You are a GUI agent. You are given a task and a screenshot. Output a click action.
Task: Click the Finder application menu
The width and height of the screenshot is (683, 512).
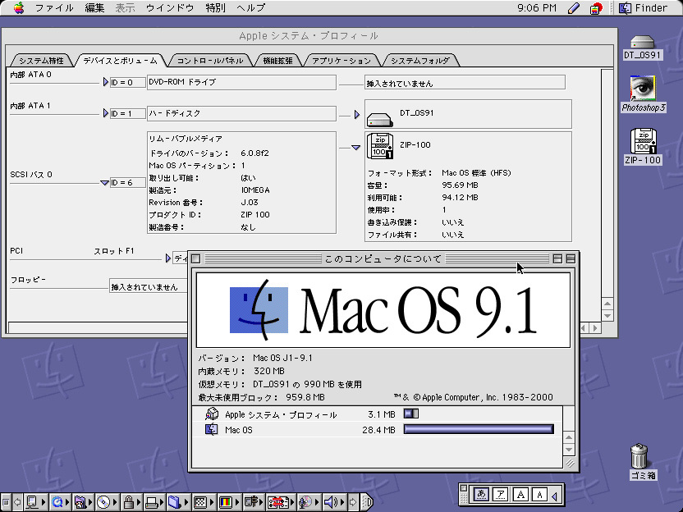(x=643, y=8)
